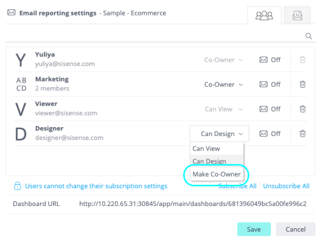Viewport: 320px width, 241px height.
Task: Open the users sharing tab icon
Action: (264, 16)
